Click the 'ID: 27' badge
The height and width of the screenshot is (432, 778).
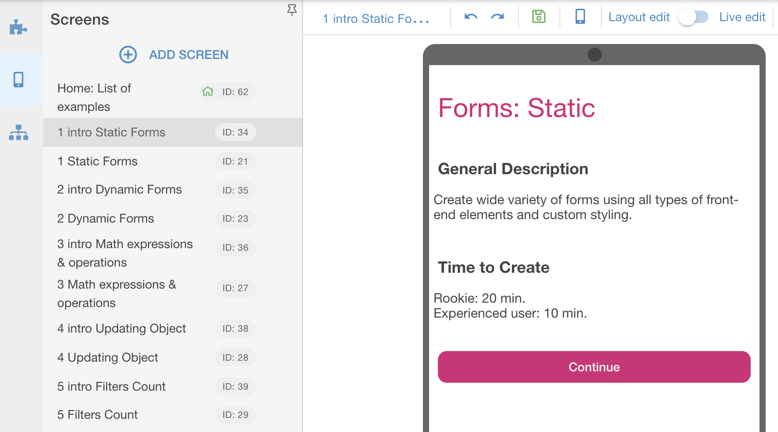[235, 288]
